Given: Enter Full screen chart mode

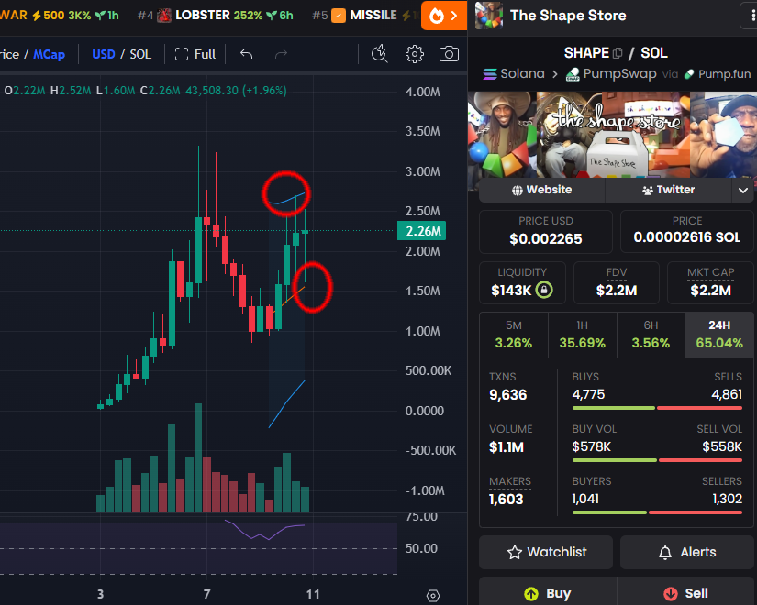Looking at the screenshot, I should [195, 54].
